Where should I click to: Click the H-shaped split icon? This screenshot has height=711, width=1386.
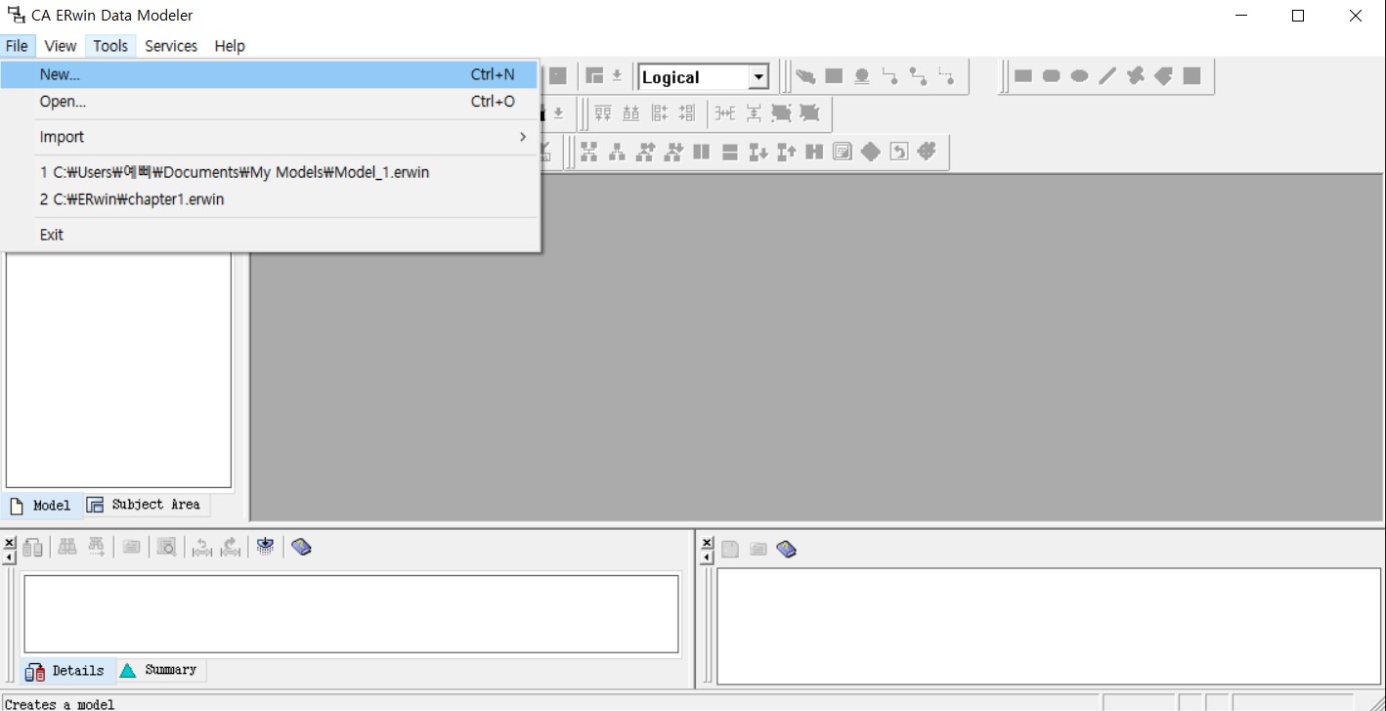coord(814,152)
